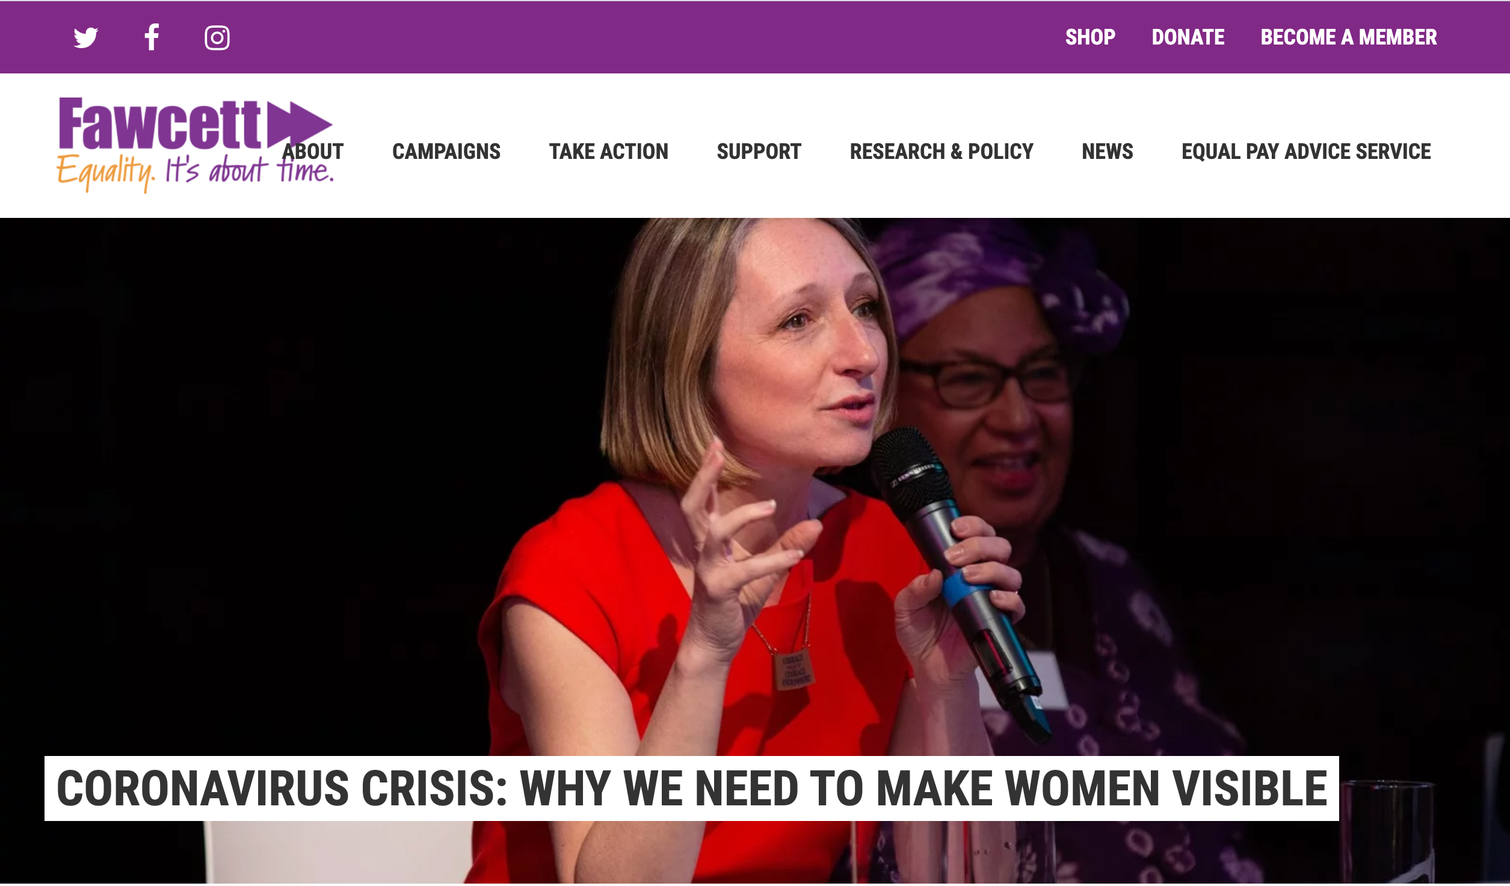The height and width of the screenshot is (886, 1510).
Task: Click the purple double-arrow in the Fawcett logo
Action: (299, 124)
